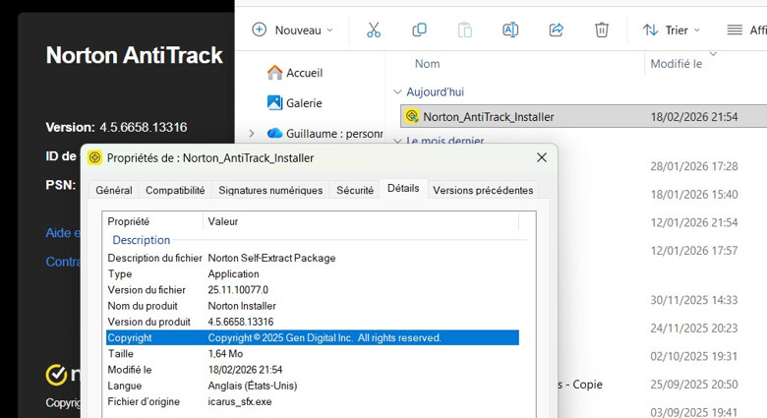Image resolution: width=767 pixels, height=418 pixels.
Task: Select the Copyright property row
Action: (x=312, y=337)
